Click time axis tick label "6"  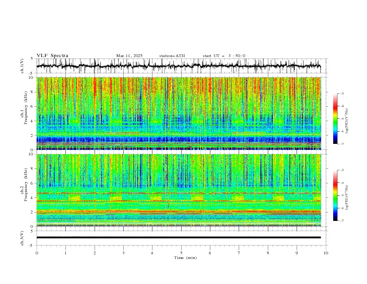[x=210, y=253]
